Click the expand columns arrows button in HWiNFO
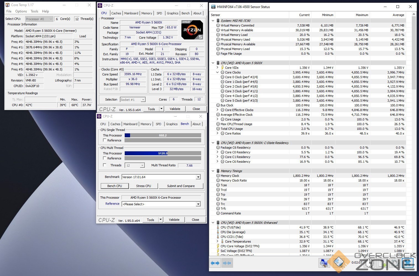This screenshot has width=419, height=276. point(215,263)
